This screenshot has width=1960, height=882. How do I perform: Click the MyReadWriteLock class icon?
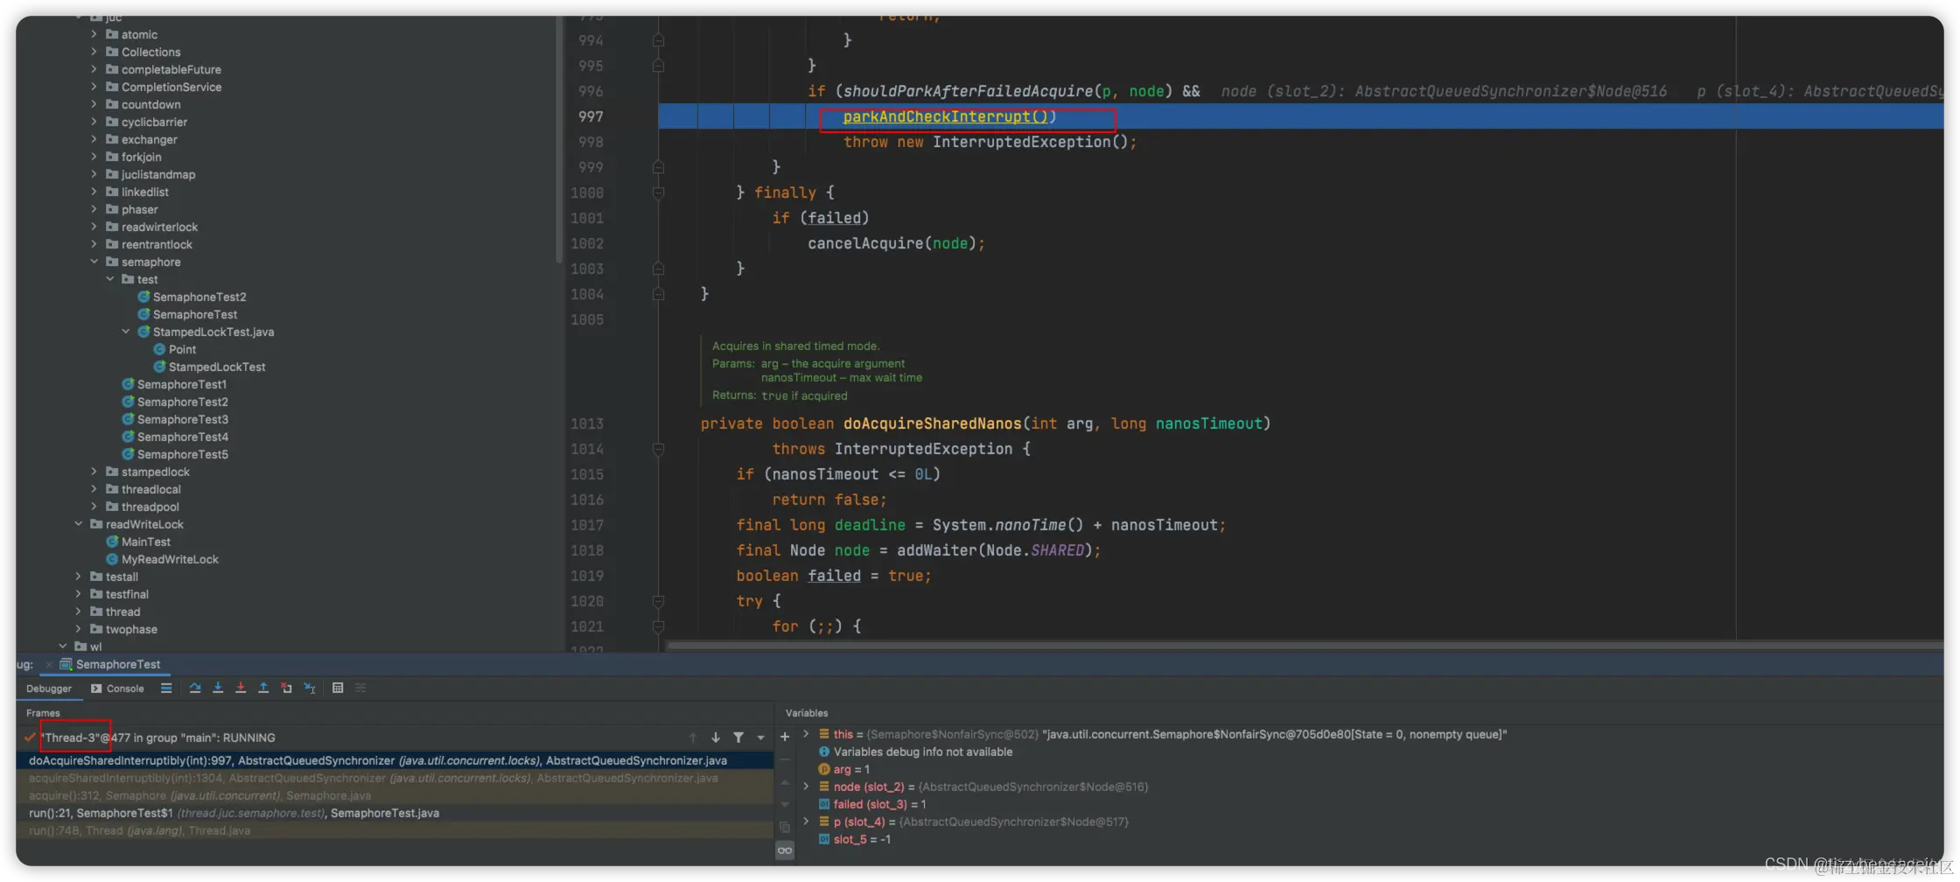[112, 559]
